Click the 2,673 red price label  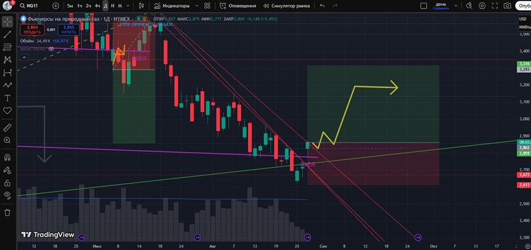(524, 175)
